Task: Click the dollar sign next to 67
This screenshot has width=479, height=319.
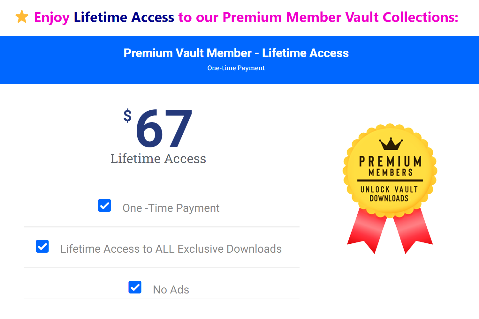Action: [127, 115]
